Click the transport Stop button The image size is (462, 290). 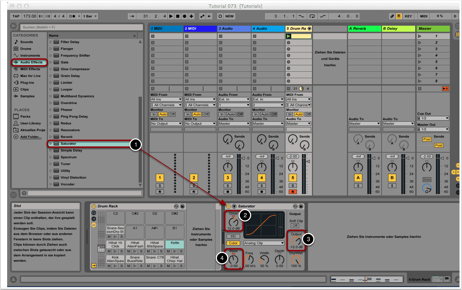tap(178, 16)
